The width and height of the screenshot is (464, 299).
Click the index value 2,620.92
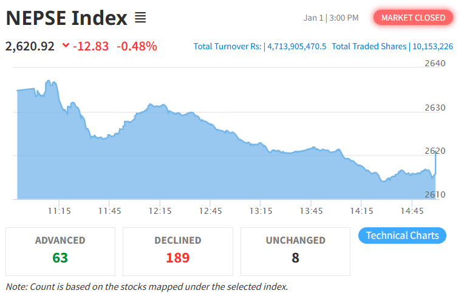30,46
